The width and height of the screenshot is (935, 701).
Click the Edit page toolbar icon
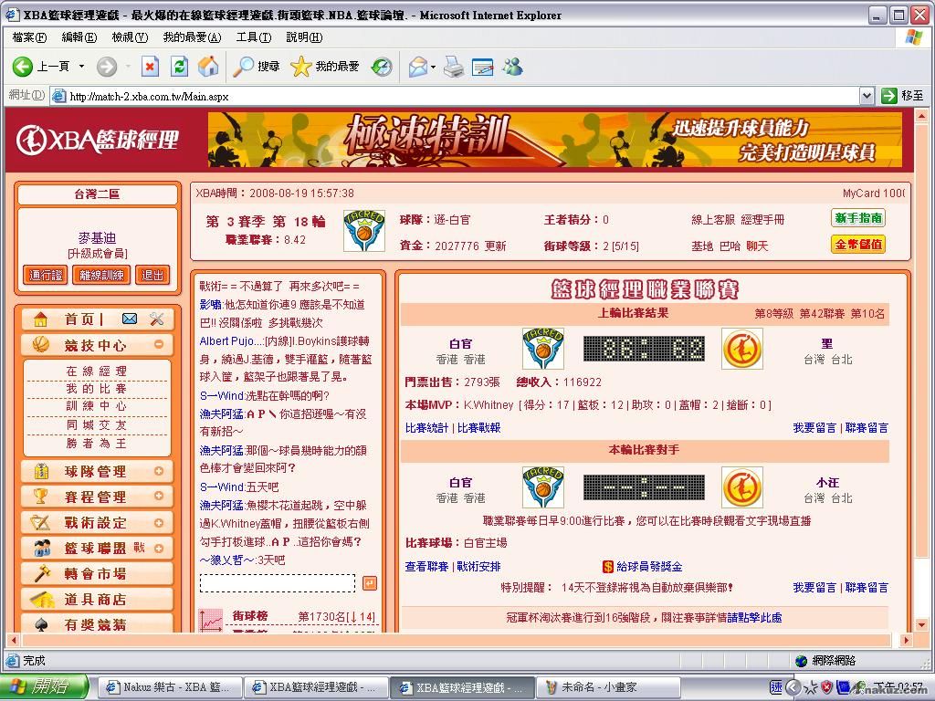click(x=482, y=66)
